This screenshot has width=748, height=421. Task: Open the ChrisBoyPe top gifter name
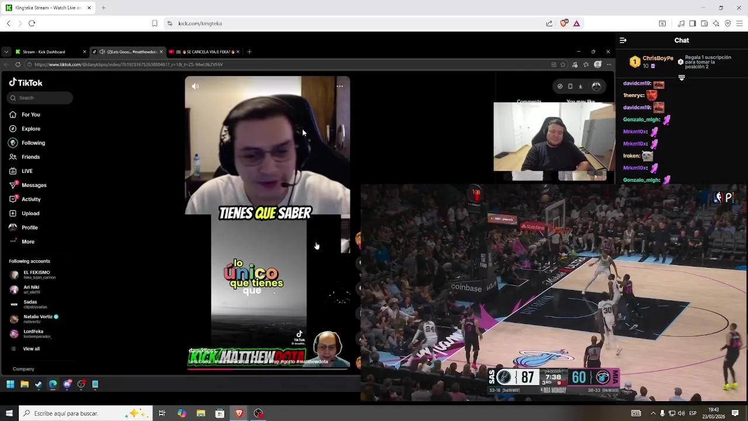point(658,58)
